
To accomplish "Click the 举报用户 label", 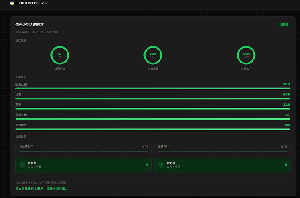I will pos(163,147).
